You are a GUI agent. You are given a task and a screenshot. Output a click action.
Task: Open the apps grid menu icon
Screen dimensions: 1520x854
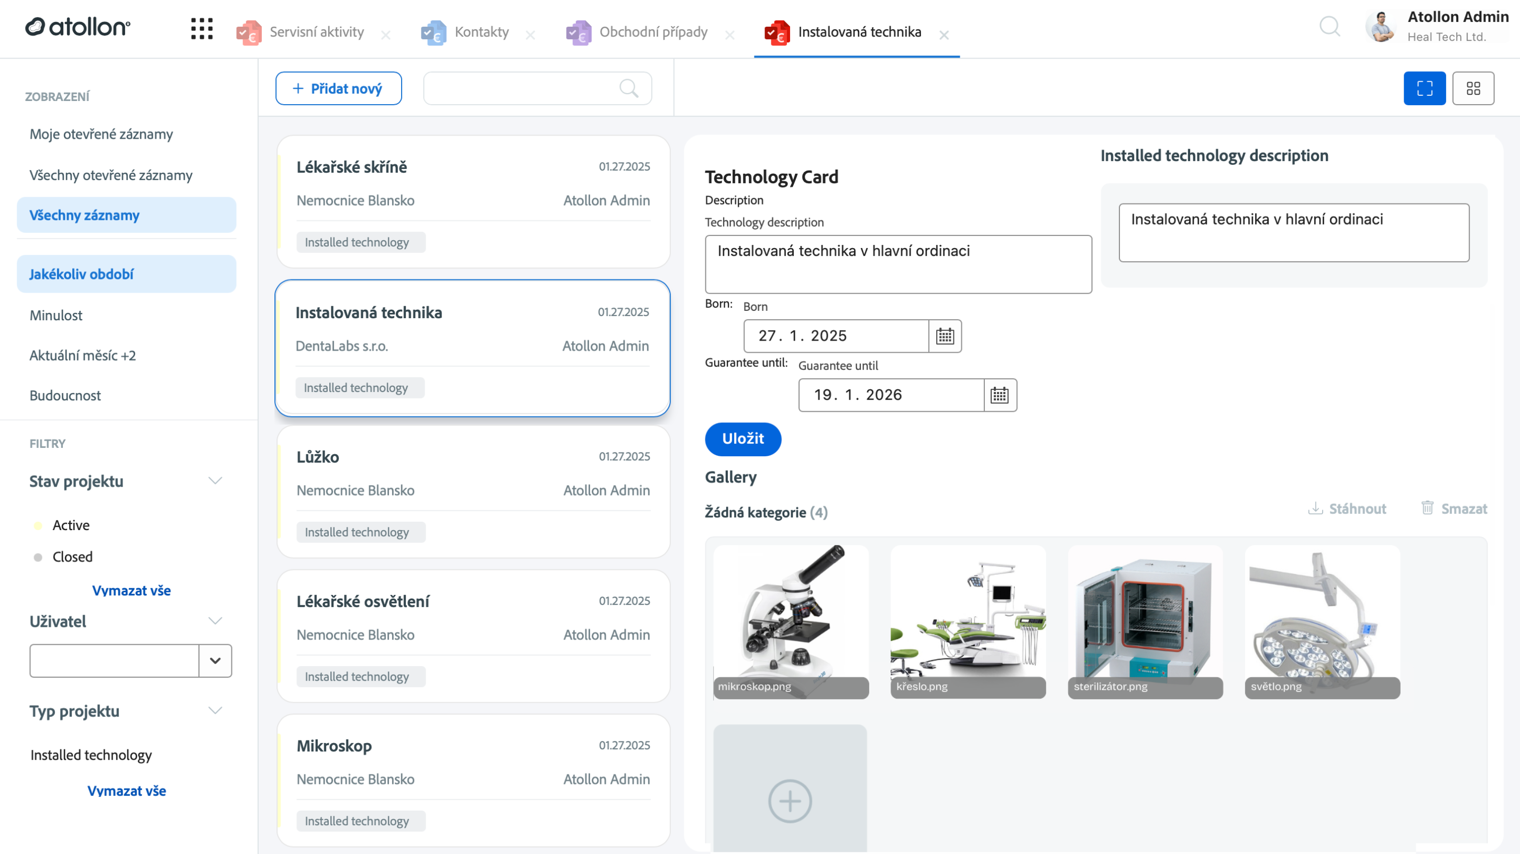(202, 29)
